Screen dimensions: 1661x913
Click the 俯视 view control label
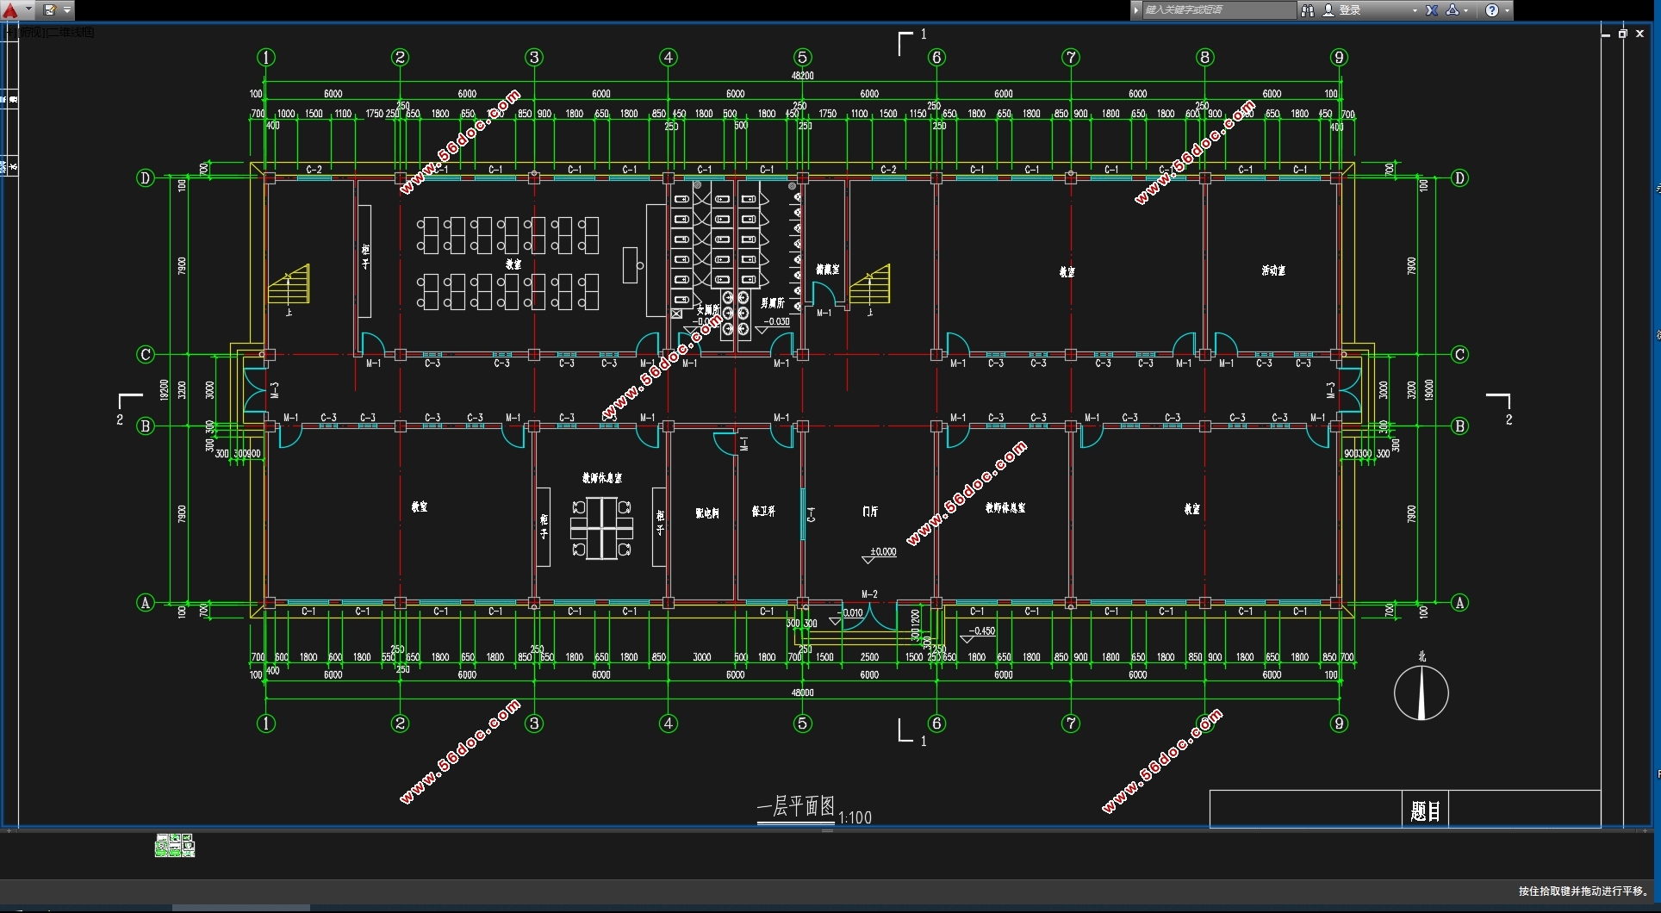[x=30, y=33]
